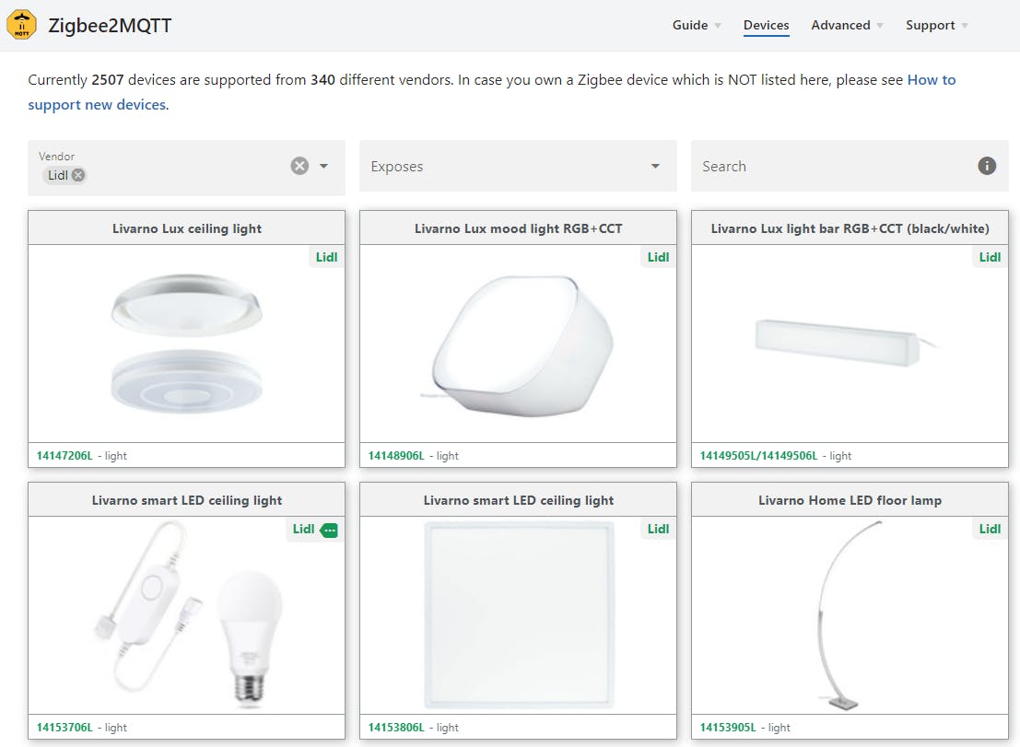Image resolution: width=1020 pixels, height=747 pixels.
Task: Click the Lidl badge on the light bar card
Action: (991, 258)
